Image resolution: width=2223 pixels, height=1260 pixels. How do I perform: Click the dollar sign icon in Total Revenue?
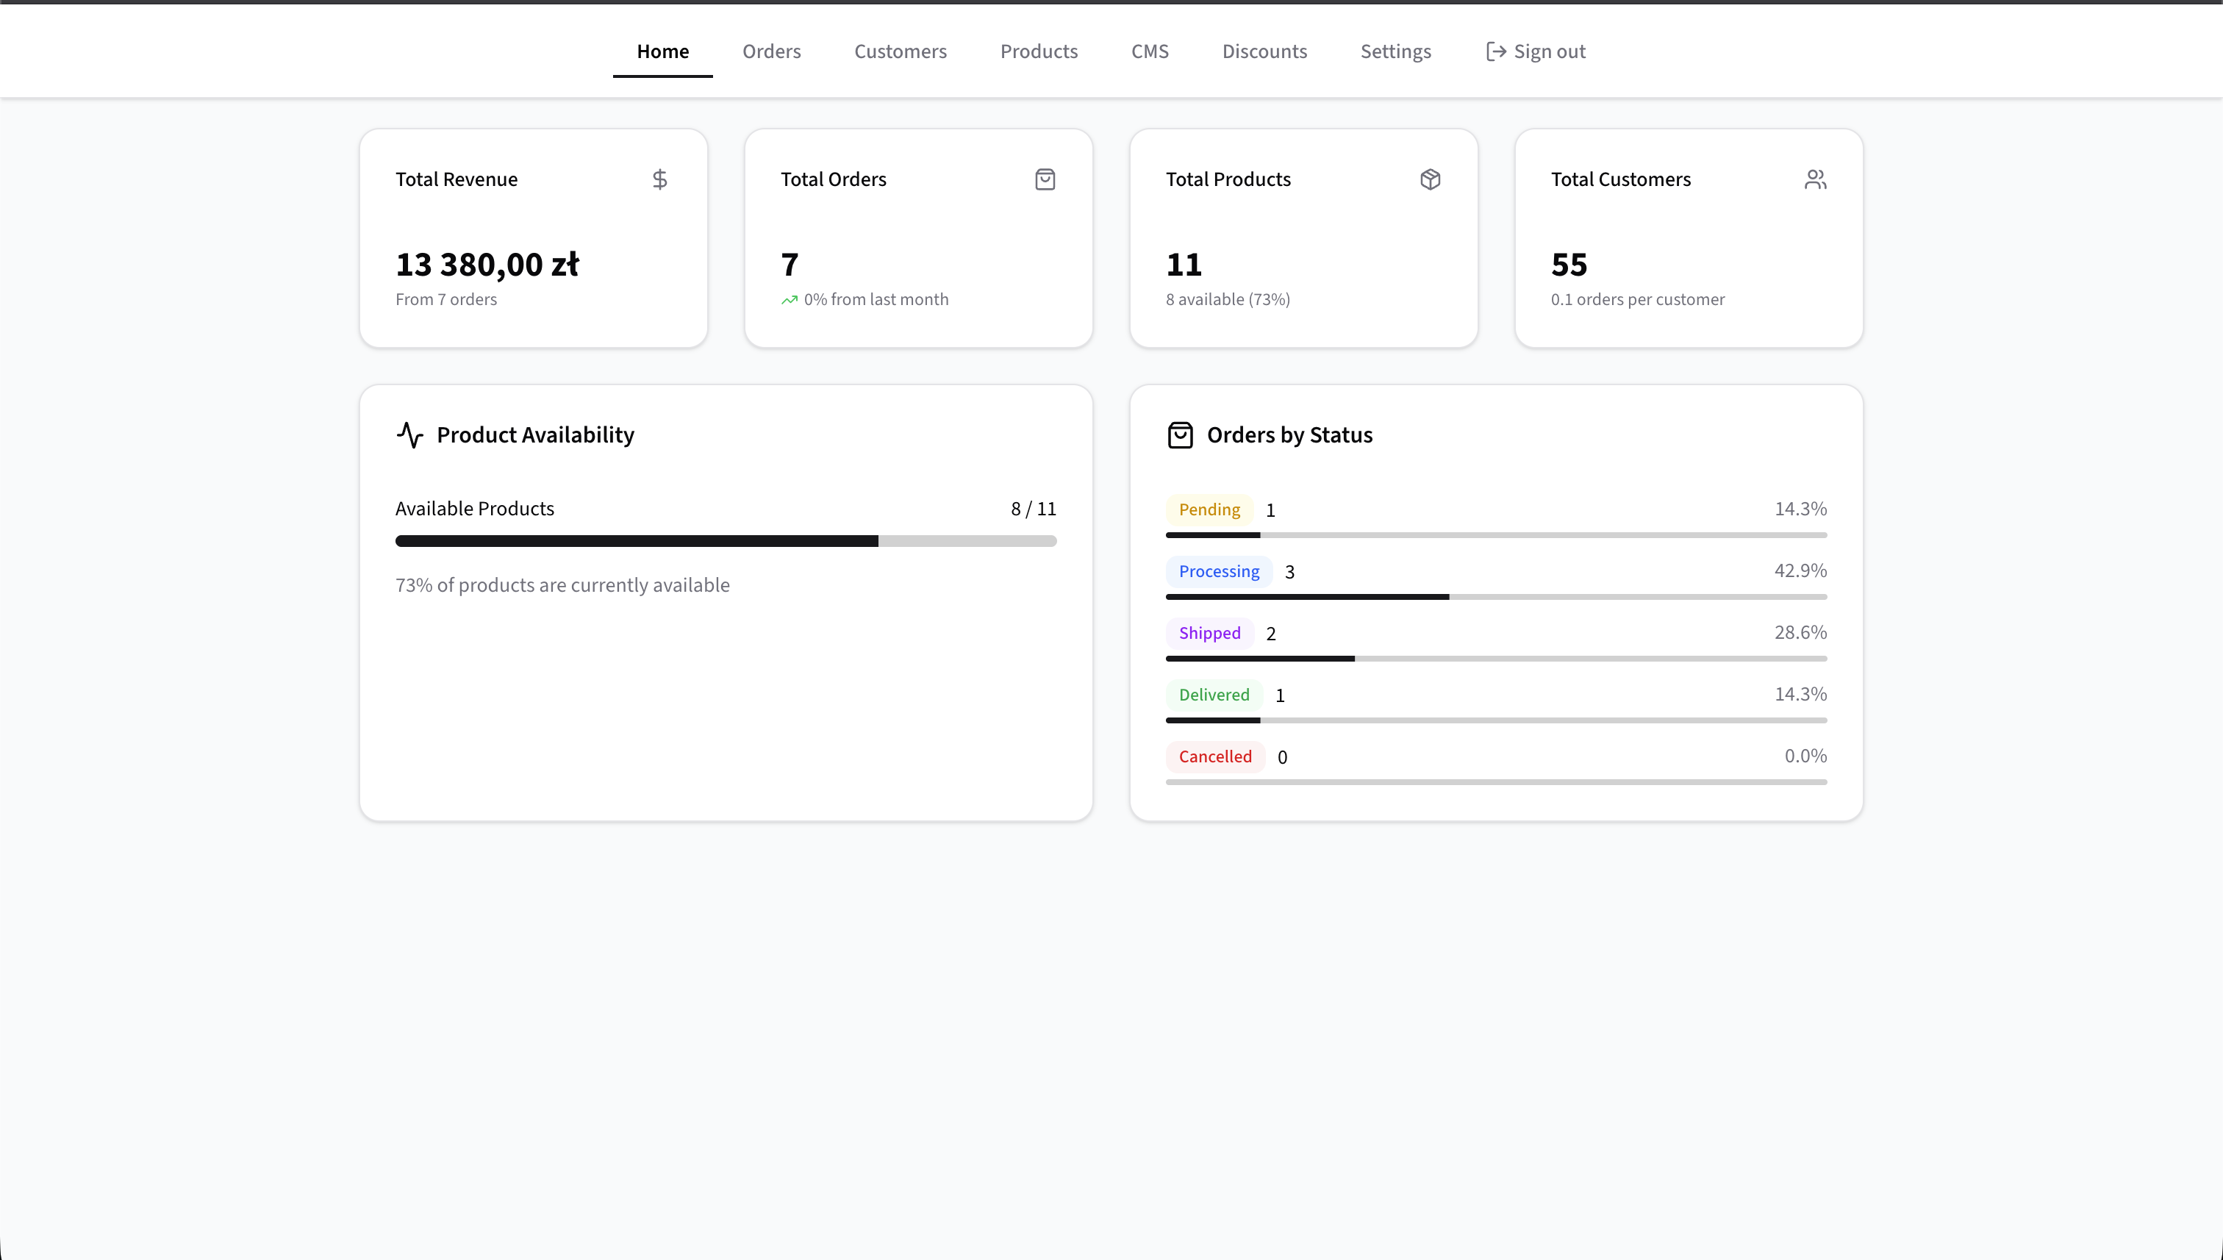[659, 179]
